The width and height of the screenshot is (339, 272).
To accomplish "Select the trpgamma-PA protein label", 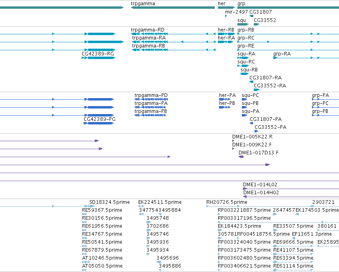I will pyautogui.click(x=151, y=103).
